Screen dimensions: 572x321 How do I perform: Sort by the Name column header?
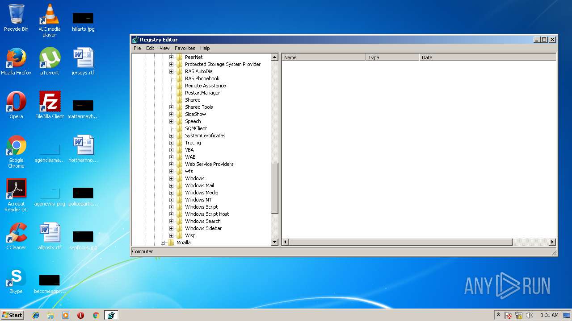pyautogui.click(x=324, y=58)
